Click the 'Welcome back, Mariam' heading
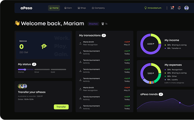This screenshot has width=194, height=120. coord(53,23)
